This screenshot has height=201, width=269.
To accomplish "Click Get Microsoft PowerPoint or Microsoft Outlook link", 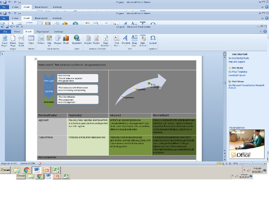I will click(x=246, y=86).
